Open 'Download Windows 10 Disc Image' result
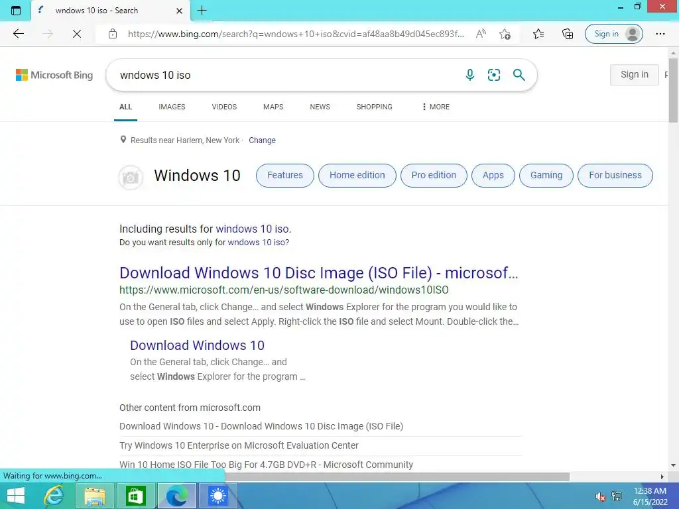The image size is (679, 509). click(319, 272)
